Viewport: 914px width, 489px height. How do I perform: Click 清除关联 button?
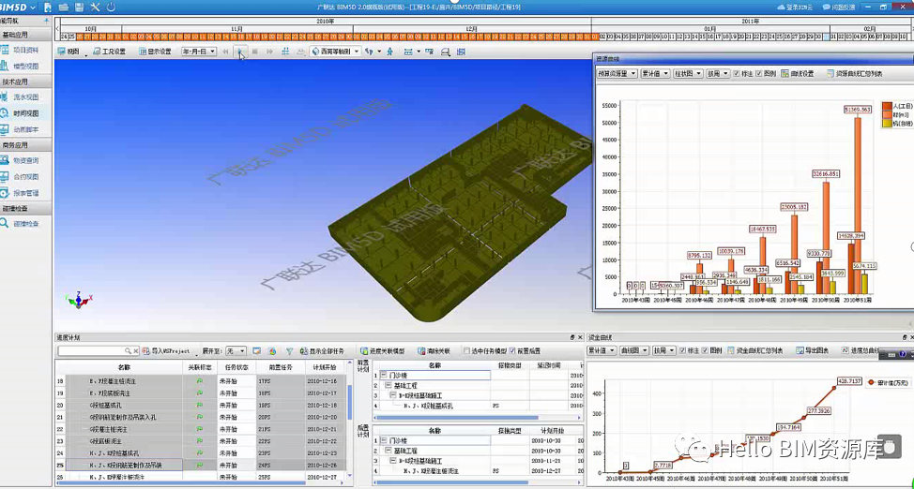tap(434, 351)
